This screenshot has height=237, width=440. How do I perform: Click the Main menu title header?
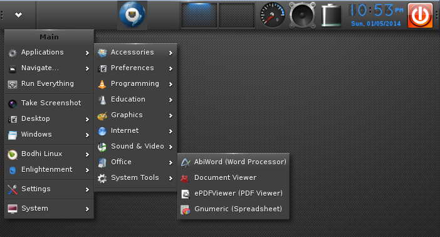pos(49,37)
